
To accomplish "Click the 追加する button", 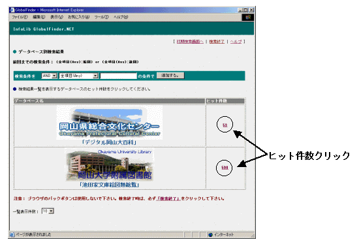I will [170, 76].
